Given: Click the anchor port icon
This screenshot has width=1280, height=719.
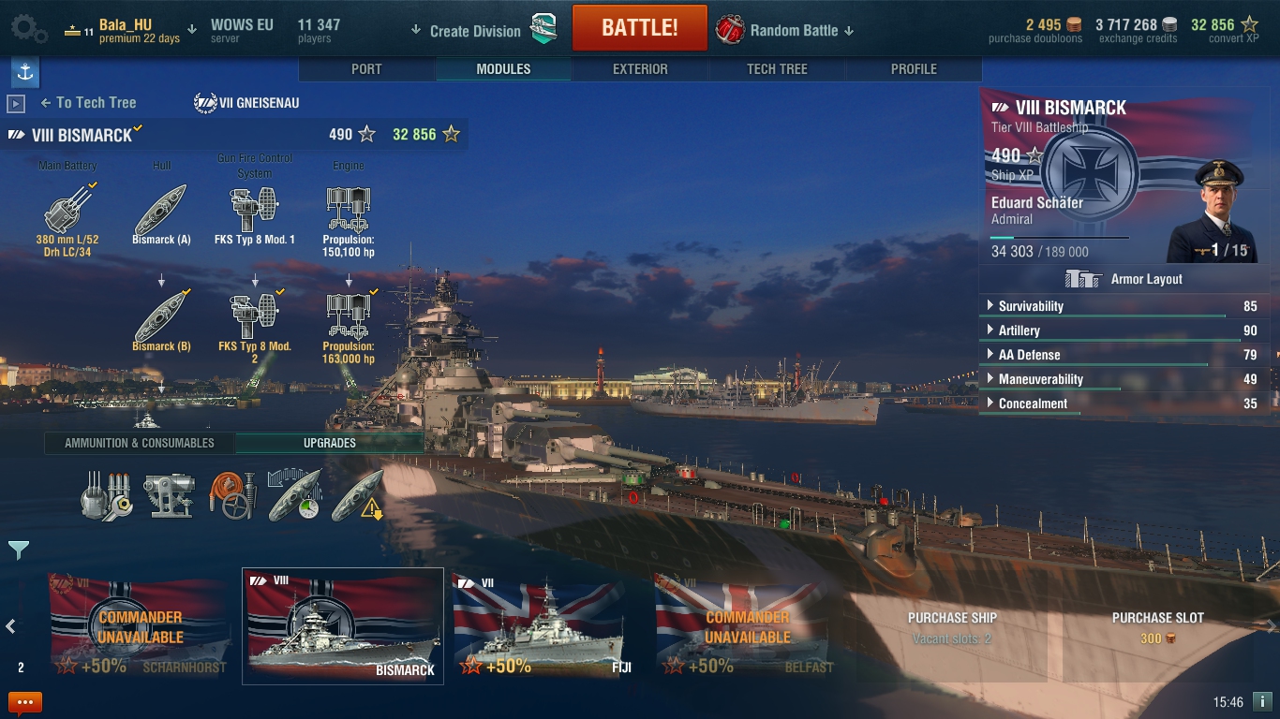Looking at the screenshot, I should 24,72.
